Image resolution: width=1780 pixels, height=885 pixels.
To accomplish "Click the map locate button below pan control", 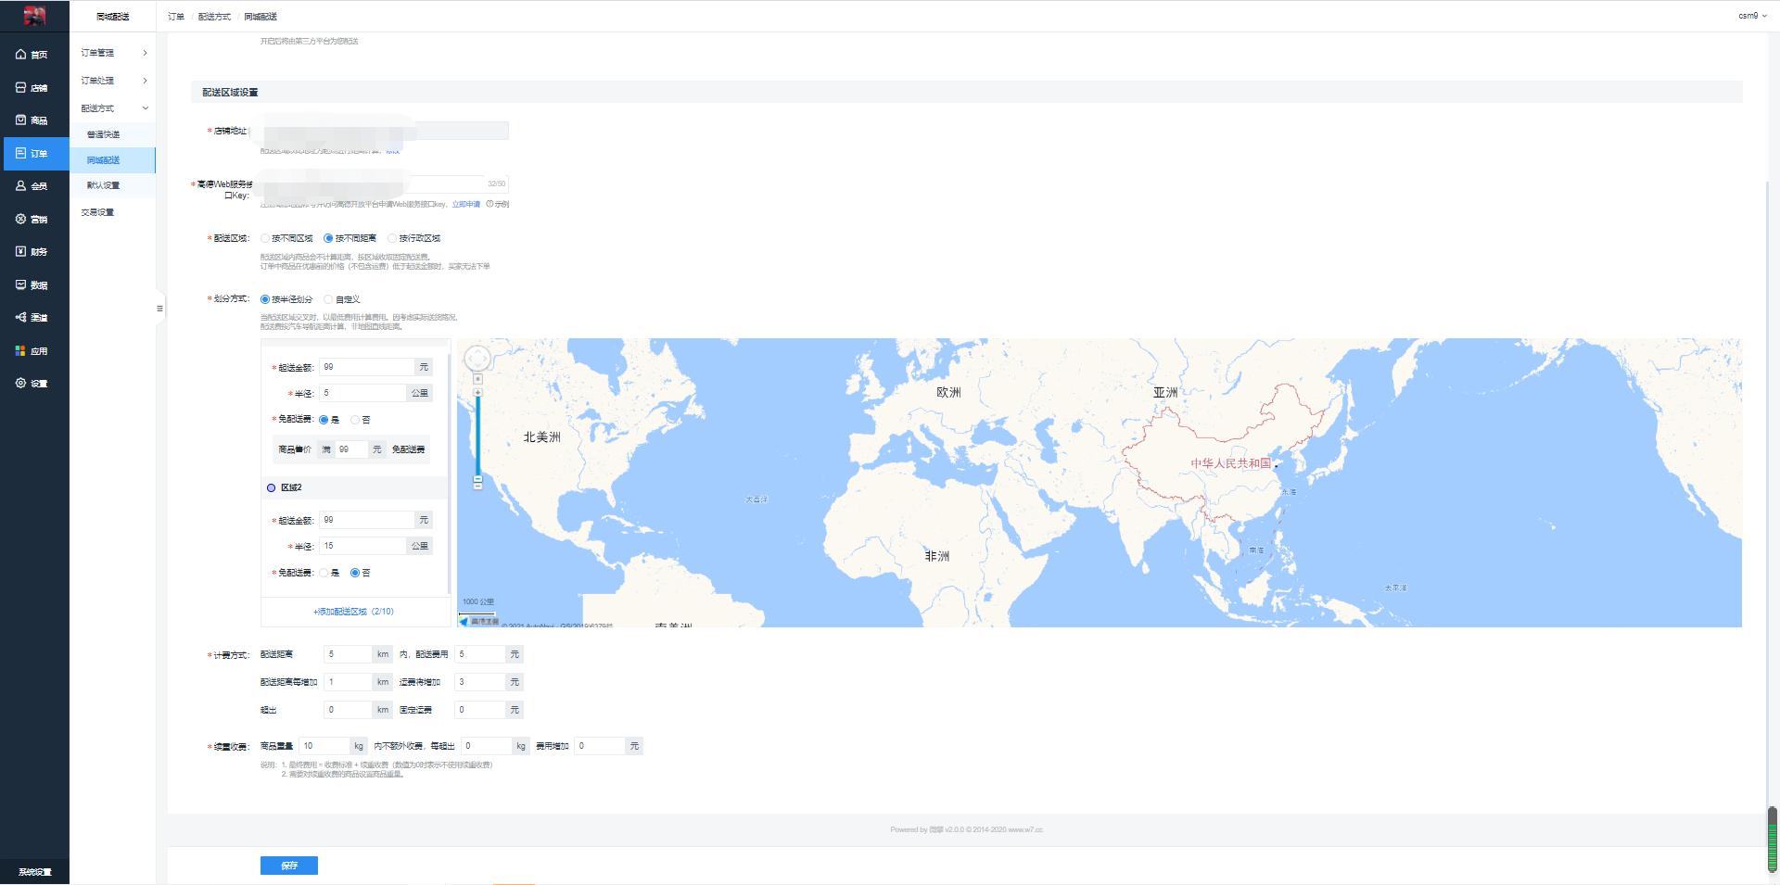I will [x=477, y=379].
